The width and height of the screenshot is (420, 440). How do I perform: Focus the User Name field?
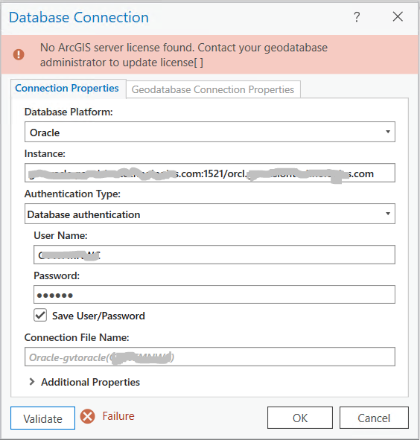[214, 255]
